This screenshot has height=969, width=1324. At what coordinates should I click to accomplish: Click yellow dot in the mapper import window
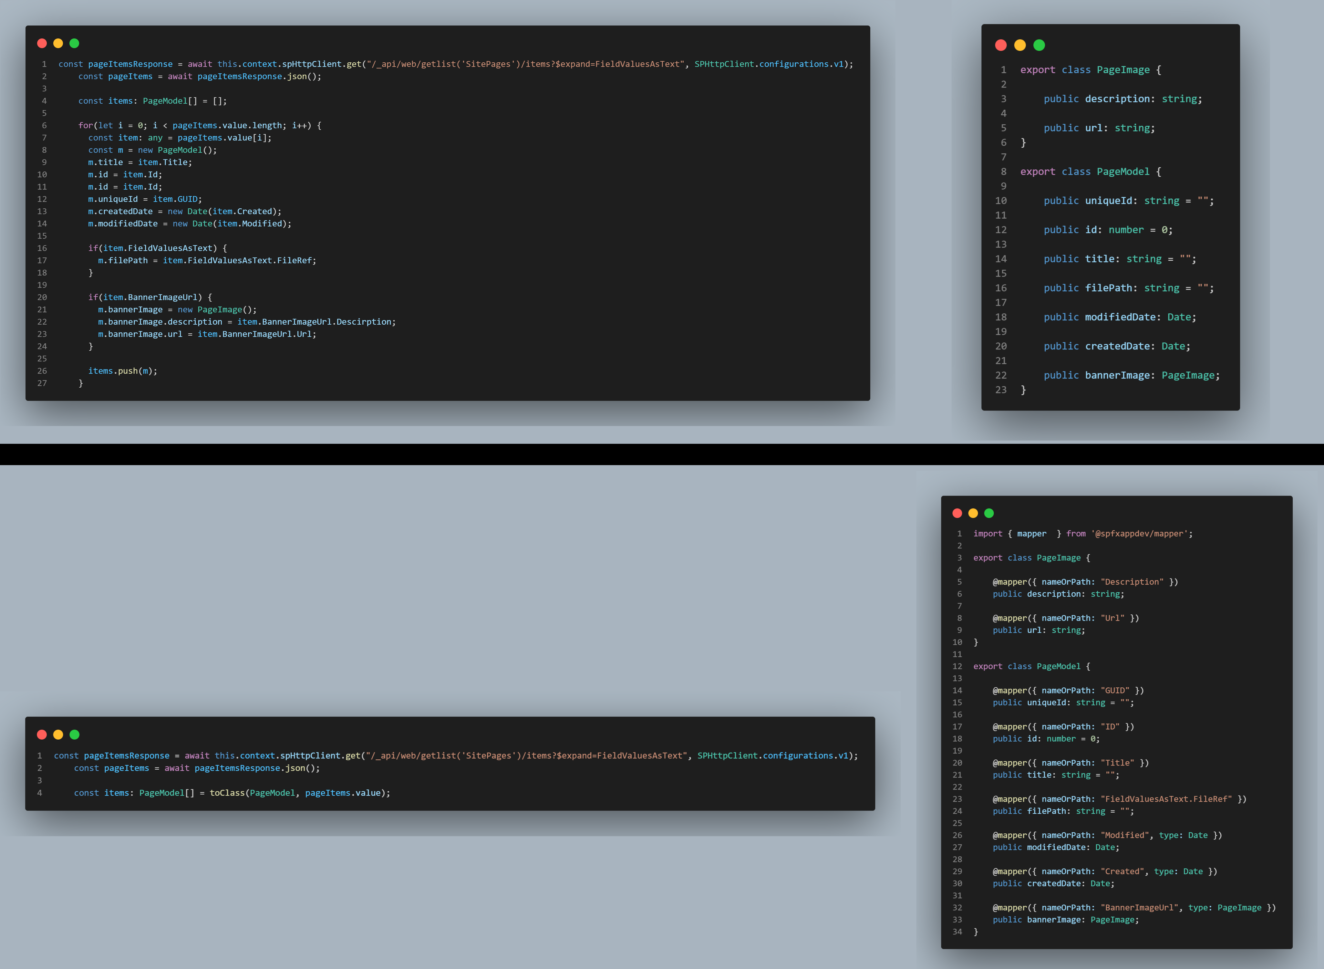click(973, 513)
